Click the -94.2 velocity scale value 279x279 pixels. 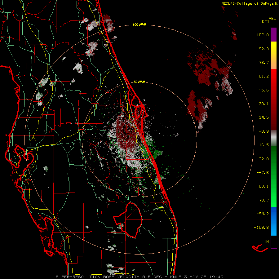pos(263,214)
